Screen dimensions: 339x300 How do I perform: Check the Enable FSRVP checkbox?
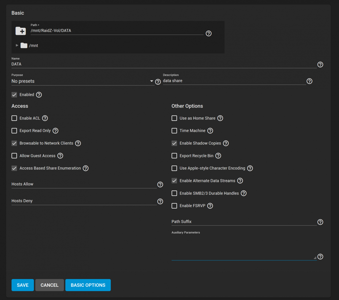point(174,206)
